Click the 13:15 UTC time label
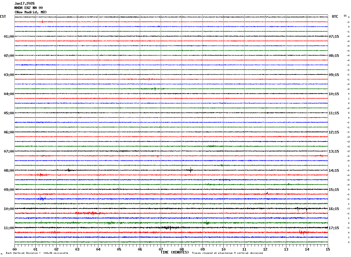Viewport: 351px width, 257px height. coord(334,151)
